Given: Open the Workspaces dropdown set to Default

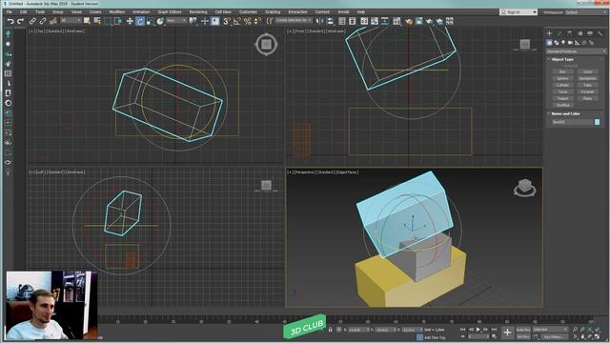Looking at the screenshot, I should (x=584, y=12).
